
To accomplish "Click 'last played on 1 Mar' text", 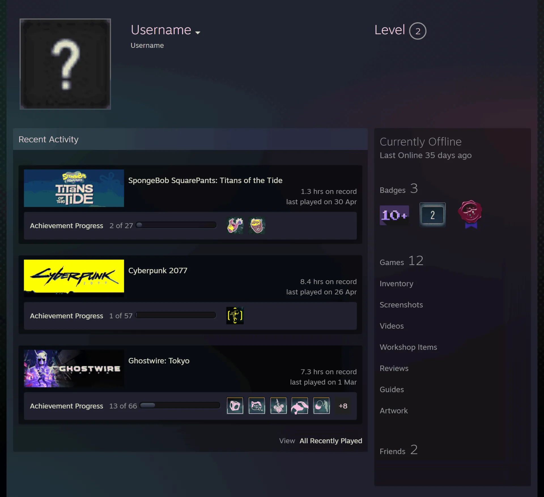I will [x=323, y=382].
